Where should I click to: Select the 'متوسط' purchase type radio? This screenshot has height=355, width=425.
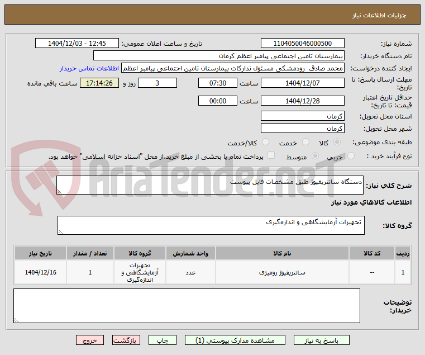coord(315,156)
